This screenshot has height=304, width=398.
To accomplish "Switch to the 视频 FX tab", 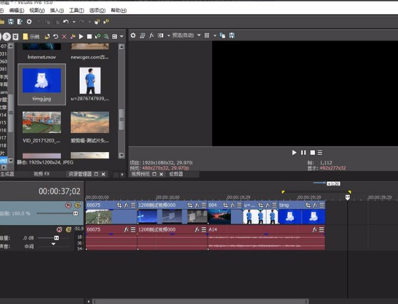I will (42, 174).
